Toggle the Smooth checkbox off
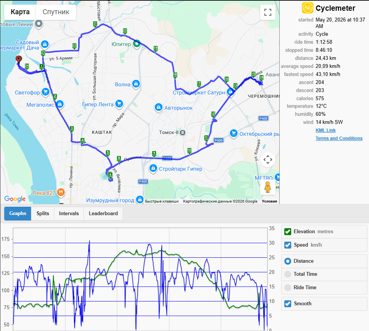 click(x=288, y=304)
